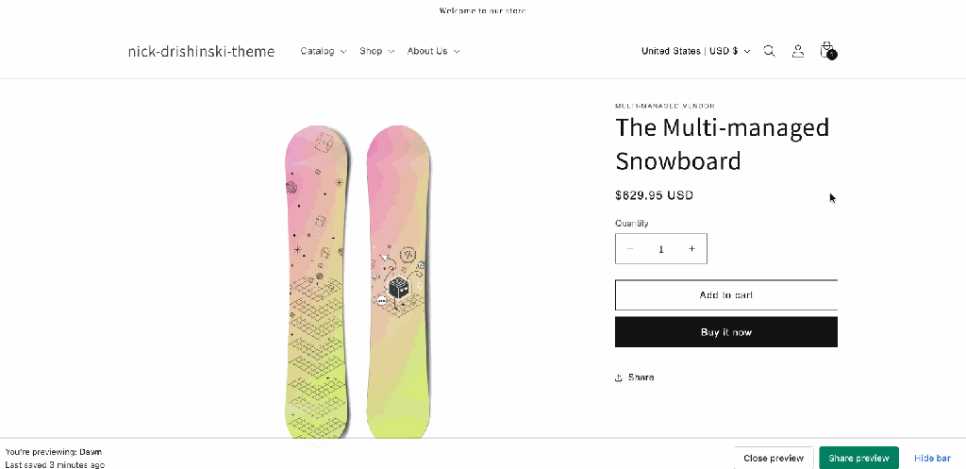This screenshot has height=469, width=966.
Task: Open United States USD currency selector
Action: point(695,51)
